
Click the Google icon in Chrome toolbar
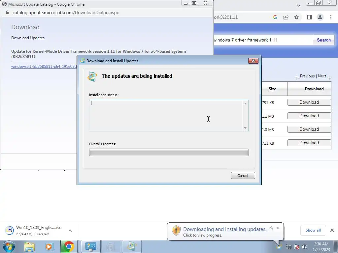275,17
